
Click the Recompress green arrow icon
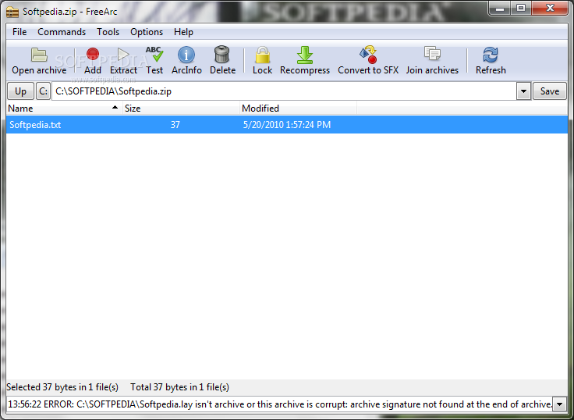(305, 55)
